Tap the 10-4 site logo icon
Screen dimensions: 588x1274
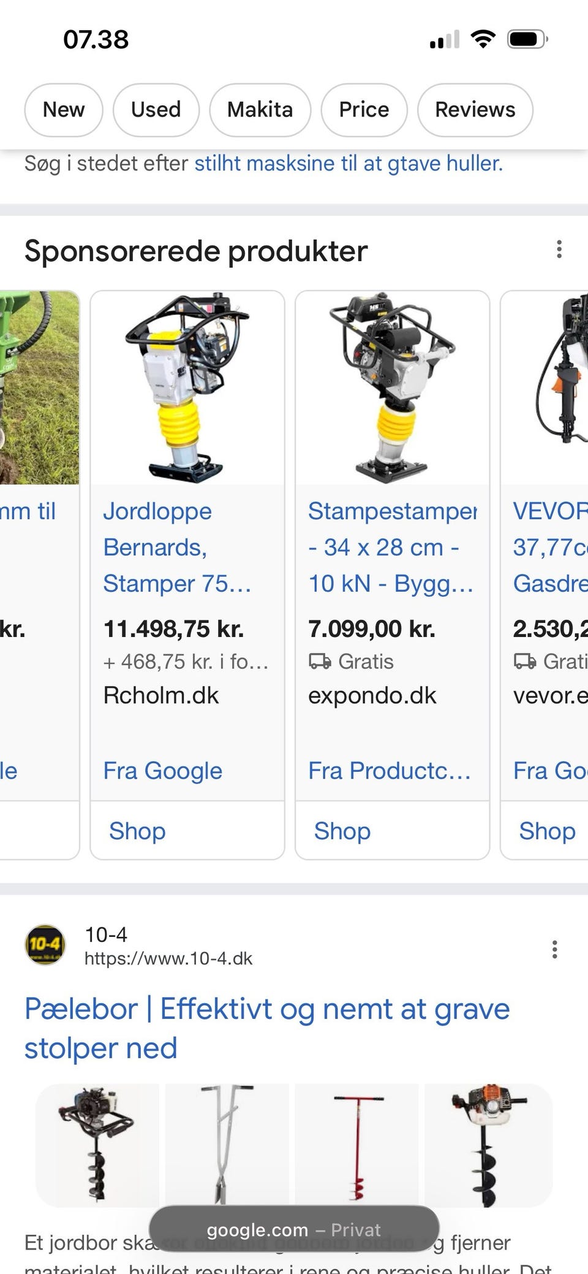pyautogui.click(x=45, y=945)
